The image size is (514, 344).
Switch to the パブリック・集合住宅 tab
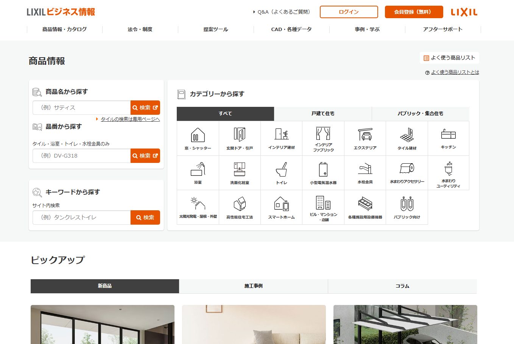(420, 114)
